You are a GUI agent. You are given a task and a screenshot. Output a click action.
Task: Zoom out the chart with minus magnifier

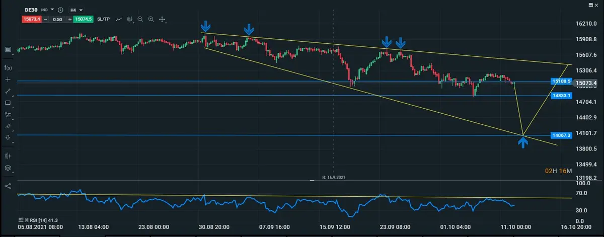pos(140,19)
